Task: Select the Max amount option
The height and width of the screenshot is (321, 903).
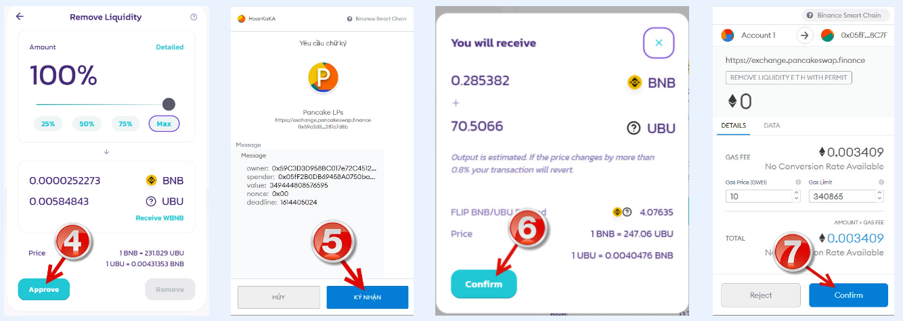Action: 164,124
